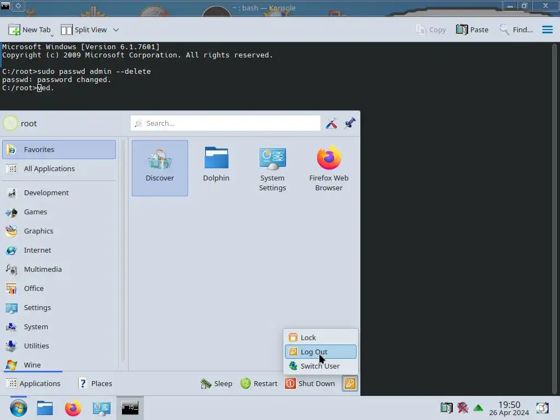The height and width of the screenshot is (420, 560).
Task: Expand the Split View dropdown arrow
Action: pyautogui.click(x=116, y=30)
